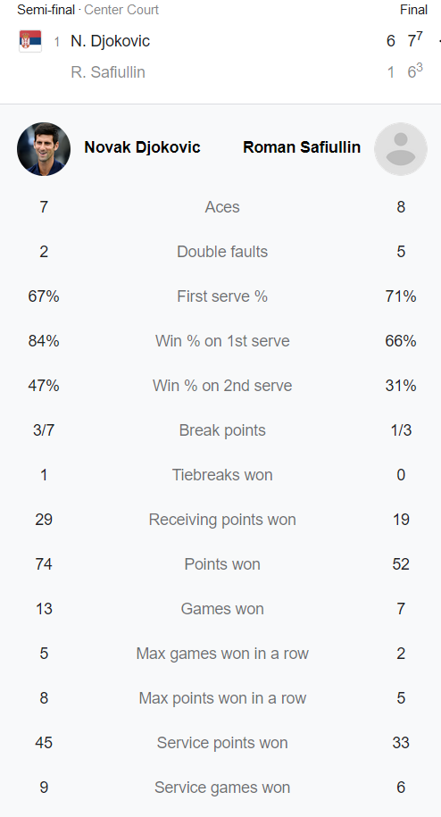The width and height of the screenshot is (441, 817).
Task: Click N. Djokovic in the scoreboard
Action: click(111, 41)
